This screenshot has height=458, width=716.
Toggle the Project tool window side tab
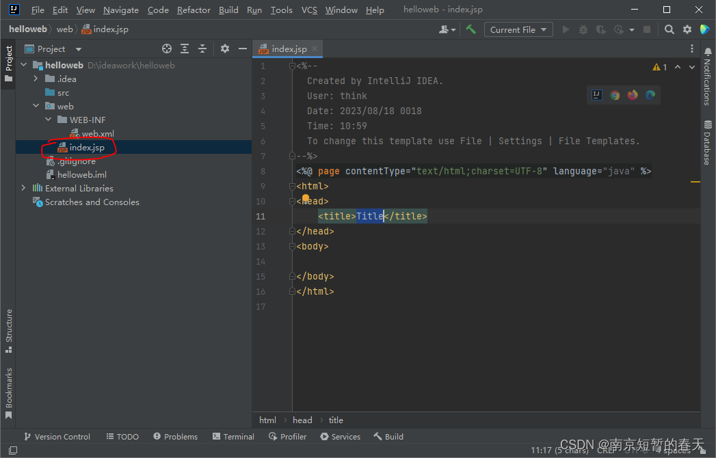click(8, 64)
